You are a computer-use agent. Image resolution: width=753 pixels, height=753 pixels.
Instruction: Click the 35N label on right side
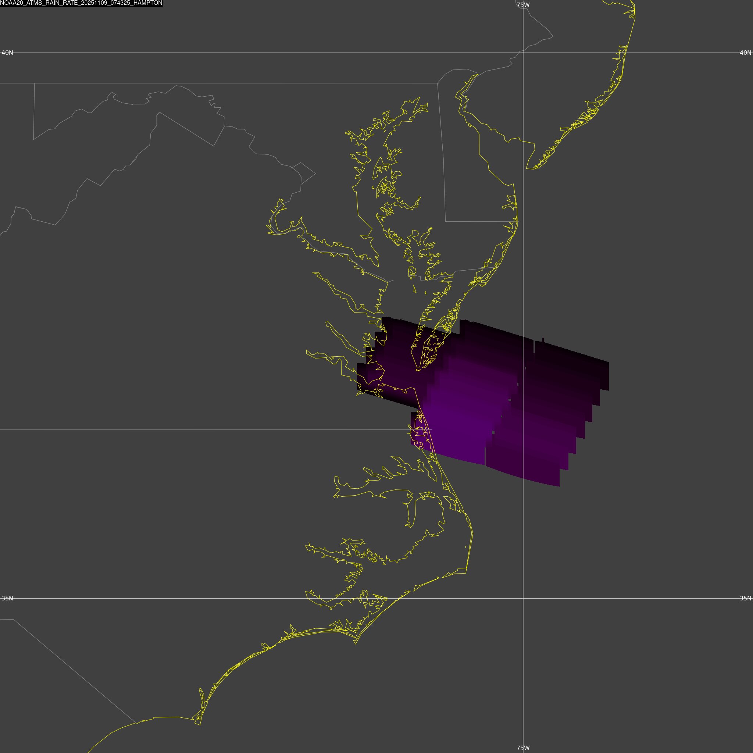pyautogui.click(x=745, y=598)
